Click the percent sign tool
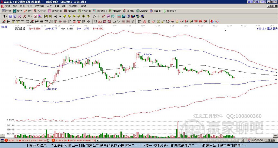Viewport: 278px width, 148px height. (x=149, y=22)
